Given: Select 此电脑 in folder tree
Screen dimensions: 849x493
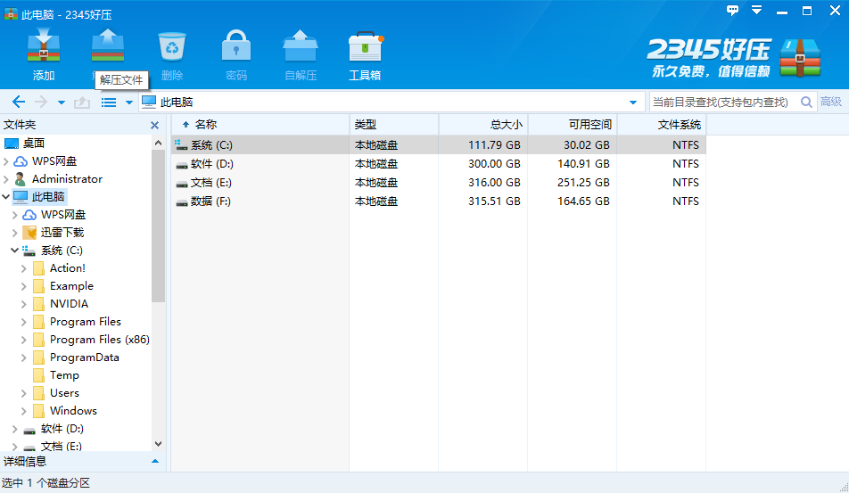Looking at the screenshot, I should pyautogui.click(x=47, y=197).
